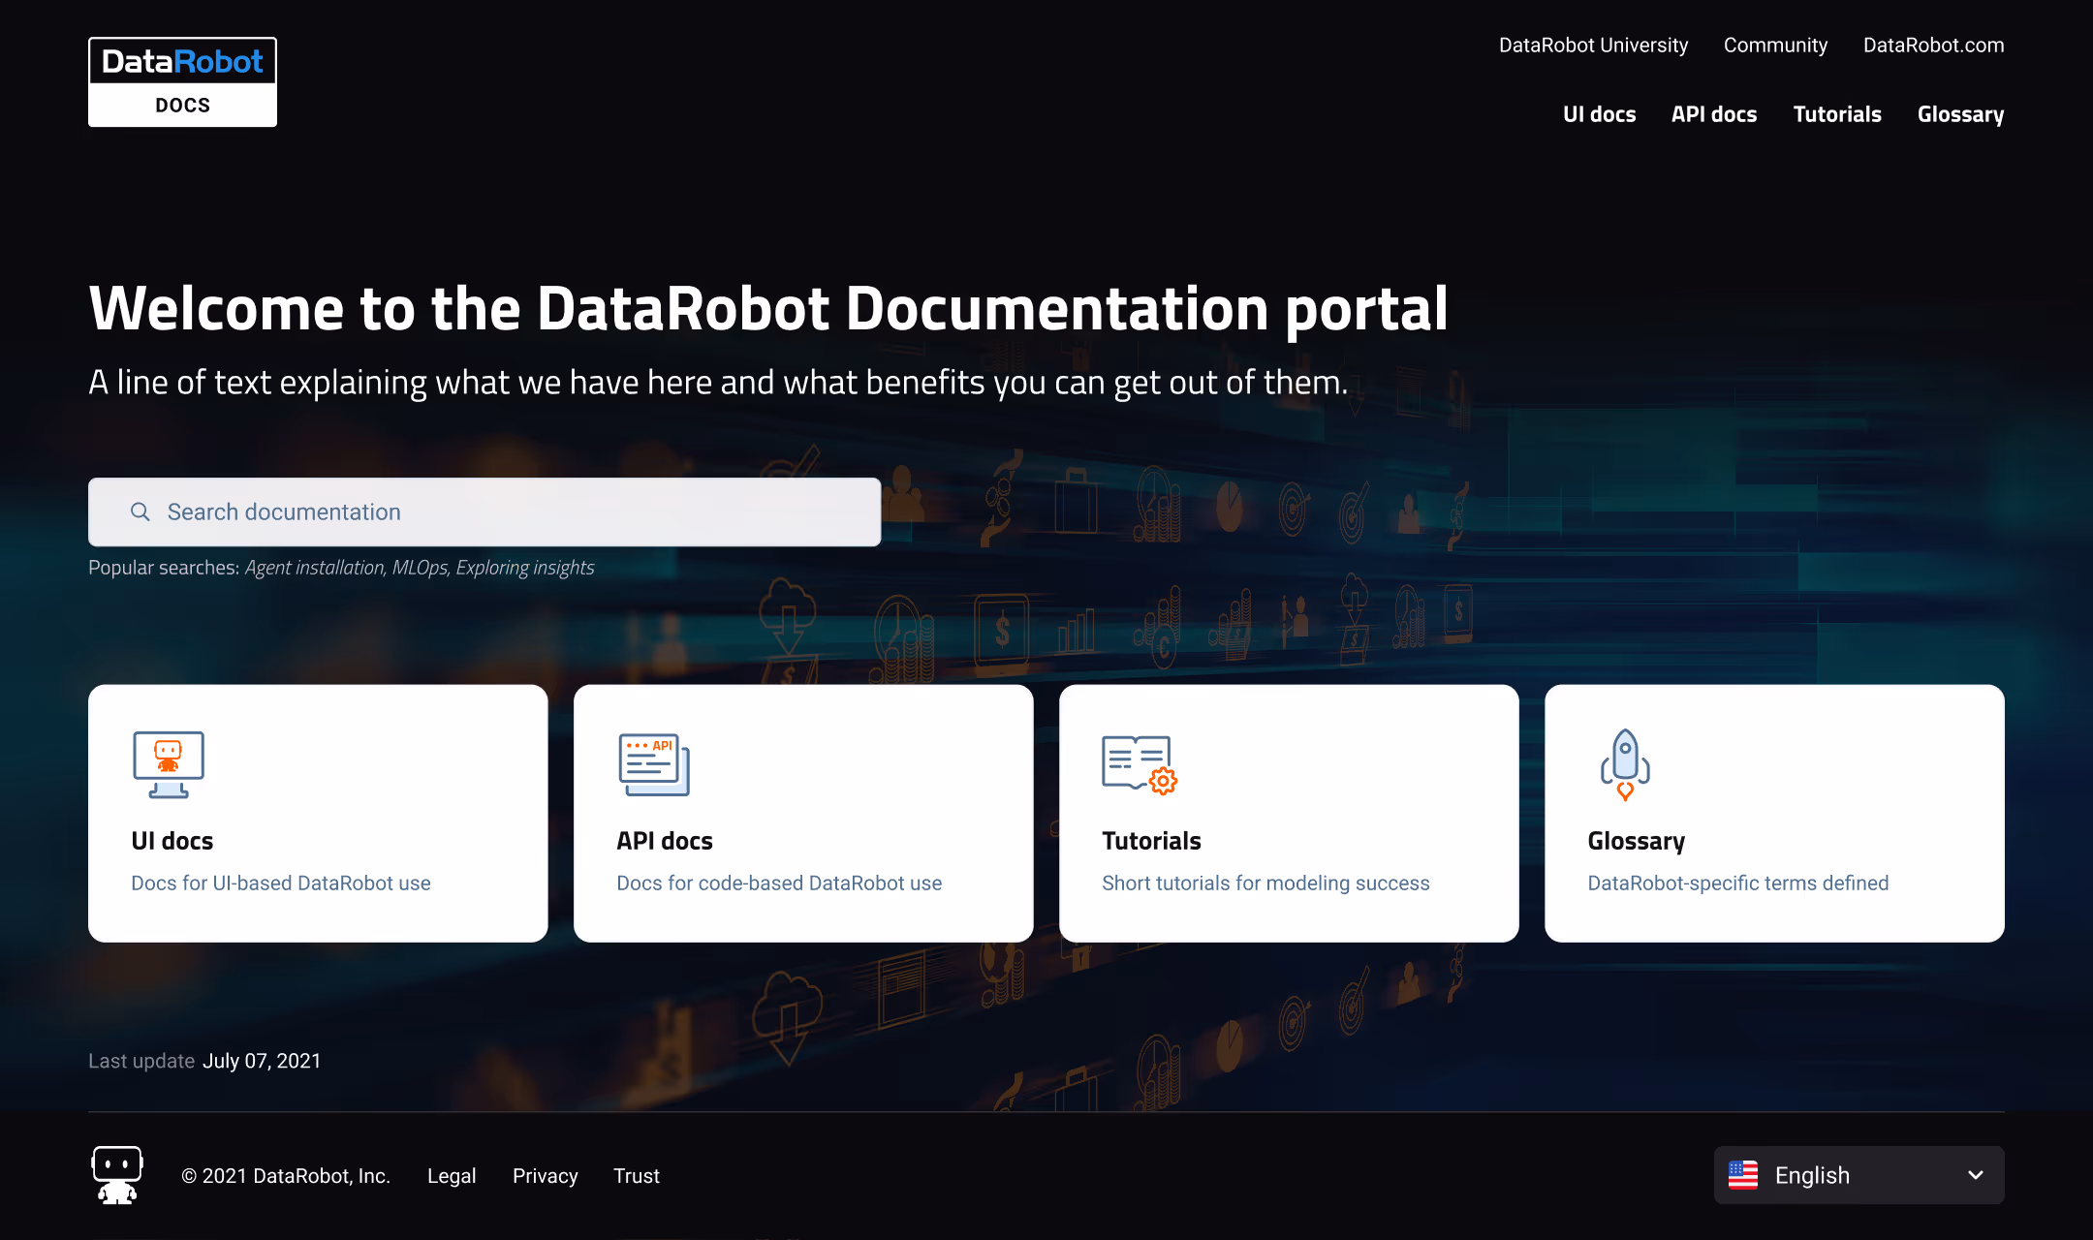Viewport: 2093px width, 1240px height.
Task: Click 'Docs for UI-based DataRobot use' text
Action: click(281, 883)
